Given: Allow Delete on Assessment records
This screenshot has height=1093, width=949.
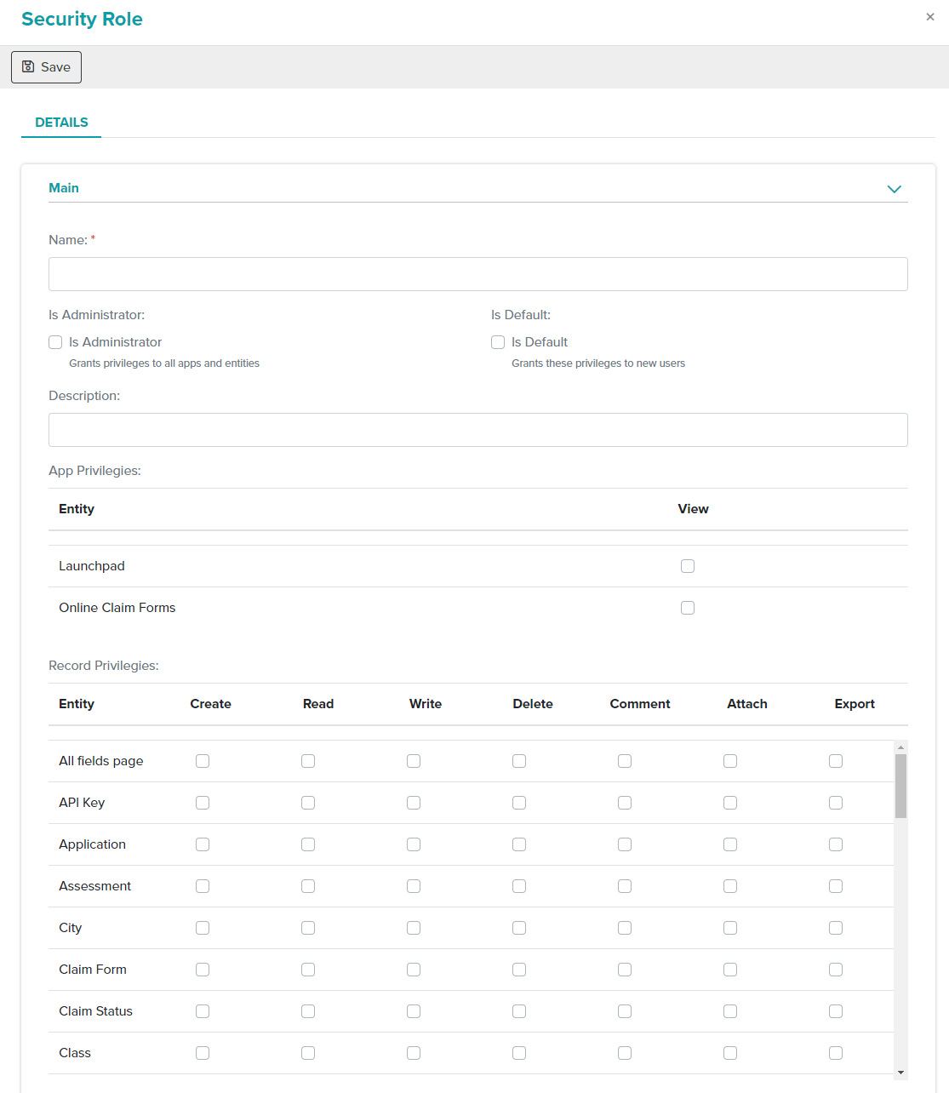Looking at the screenshot, I should [519, 886].
